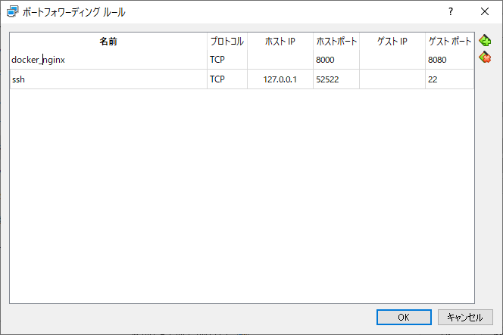Viewport: 503px width, 335px height.
Task: Select host IP 127.0.0.1 cell
Action: tap(280, 79)
